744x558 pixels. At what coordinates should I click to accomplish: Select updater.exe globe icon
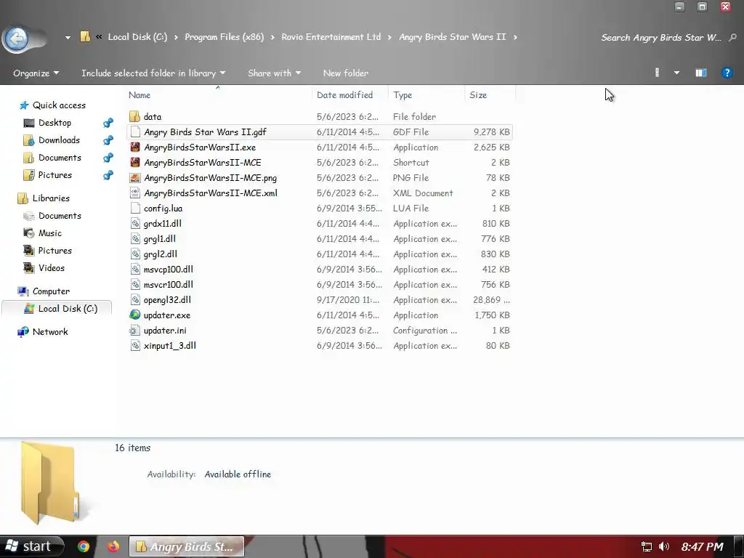pyautogui.click(x=135, y=315)
